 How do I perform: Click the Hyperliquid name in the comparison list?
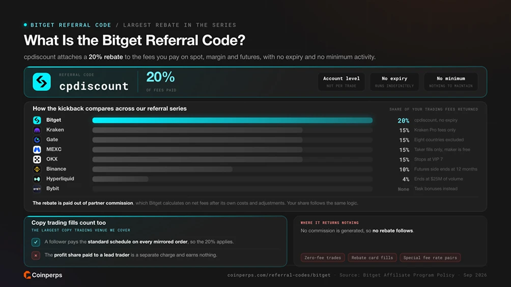60,179
